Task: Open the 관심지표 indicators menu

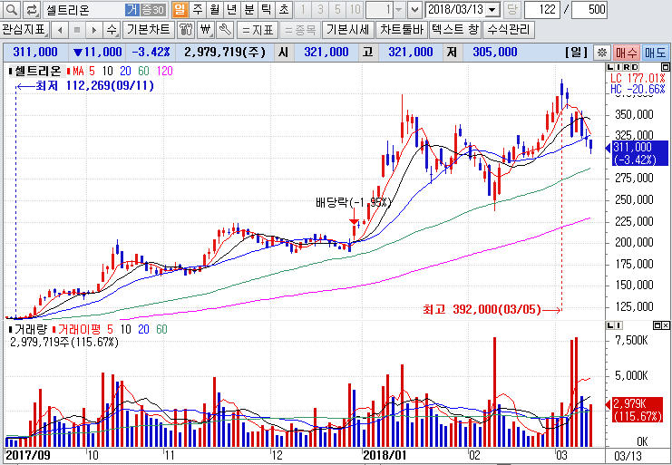Action: click(x=24, y=29)
